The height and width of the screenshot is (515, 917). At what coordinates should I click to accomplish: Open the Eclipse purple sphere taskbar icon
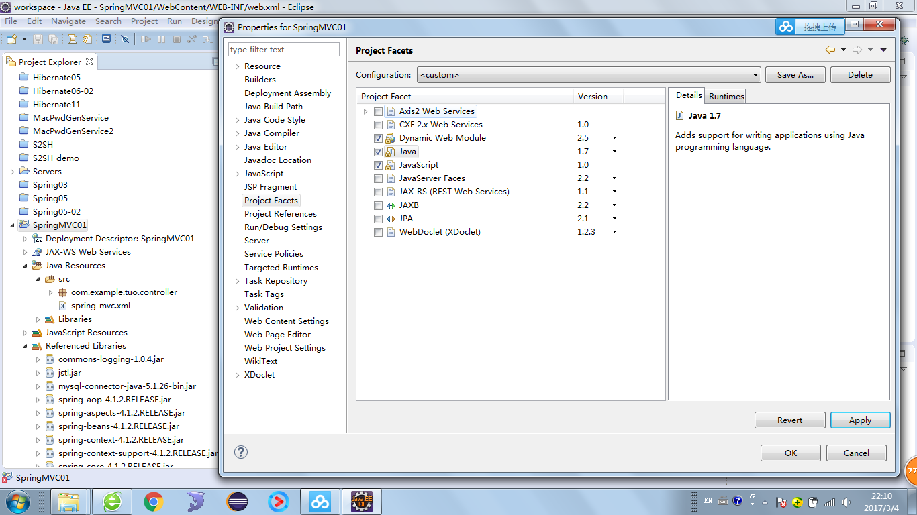238,501
